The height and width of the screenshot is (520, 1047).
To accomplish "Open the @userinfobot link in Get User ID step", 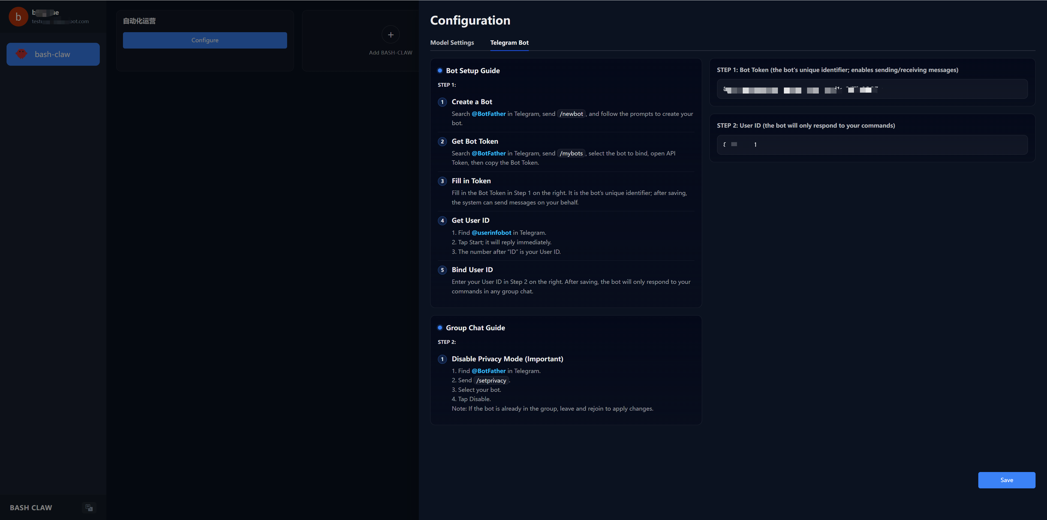I will 491,233.
